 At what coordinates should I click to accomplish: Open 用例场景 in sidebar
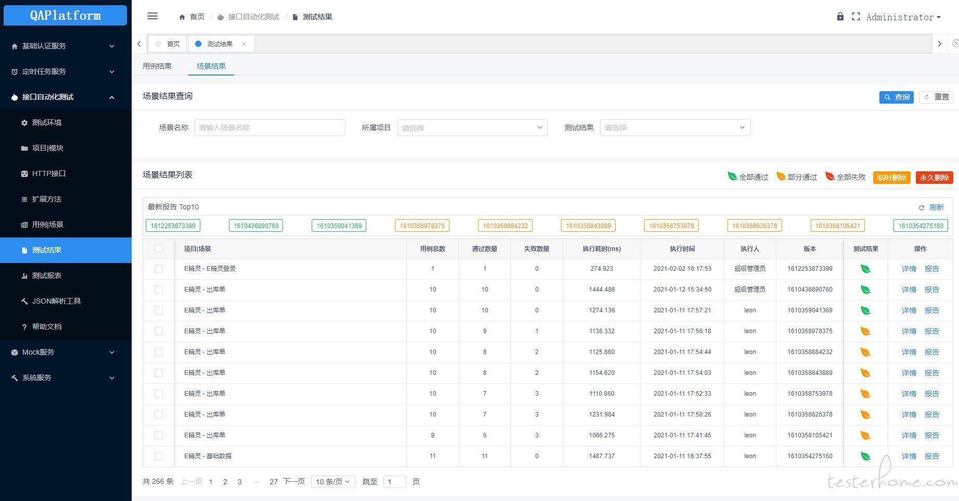(66, 224)
